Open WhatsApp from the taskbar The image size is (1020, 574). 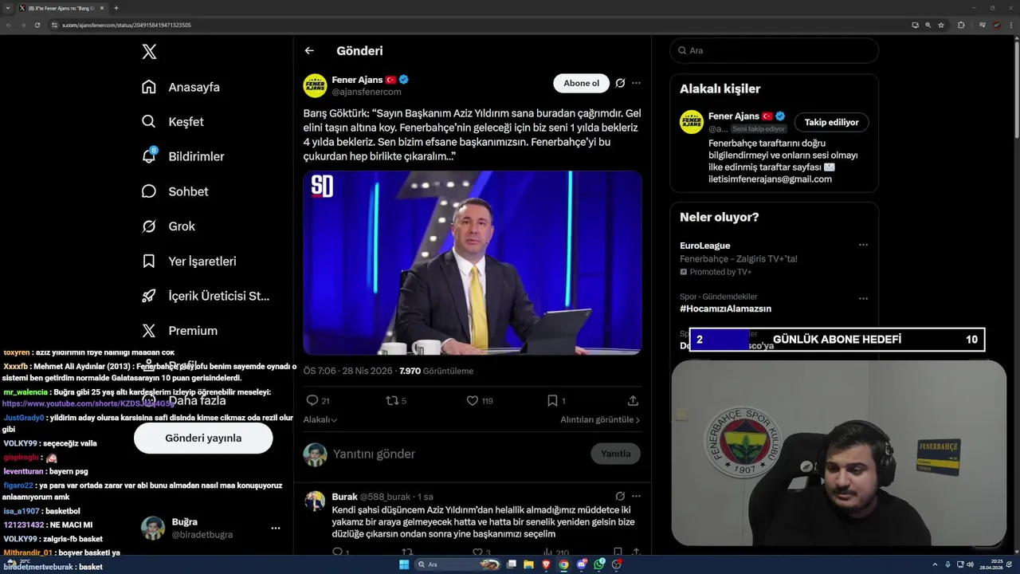[x=600, y=564]
